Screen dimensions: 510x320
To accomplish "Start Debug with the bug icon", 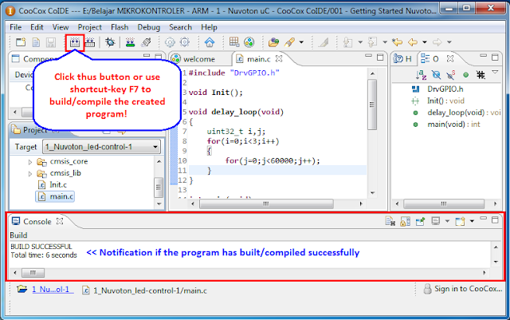I will pos(110,42).
